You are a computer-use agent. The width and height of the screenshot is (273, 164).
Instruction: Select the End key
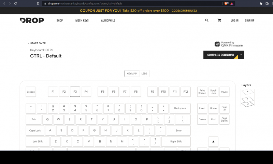[213, 119]
